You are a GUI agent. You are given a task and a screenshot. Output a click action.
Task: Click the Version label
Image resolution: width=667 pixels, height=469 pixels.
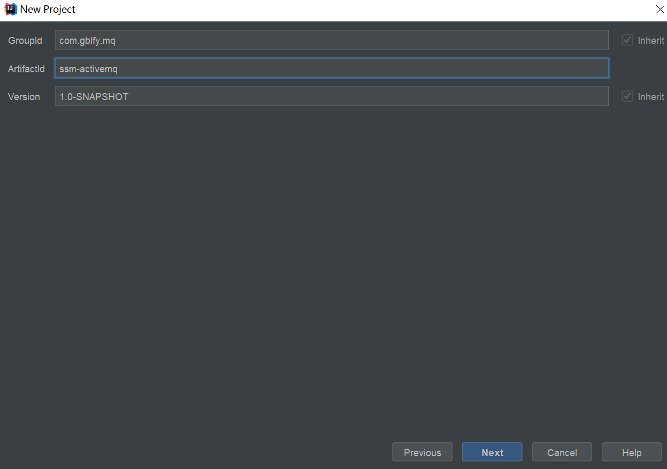(24, 97)
